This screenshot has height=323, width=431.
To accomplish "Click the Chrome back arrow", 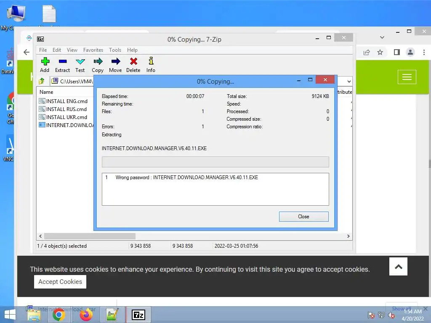I will [x=27, y=52].
